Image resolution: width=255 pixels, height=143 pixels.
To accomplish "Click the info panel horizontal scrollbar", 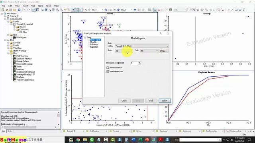I will 29,127.
